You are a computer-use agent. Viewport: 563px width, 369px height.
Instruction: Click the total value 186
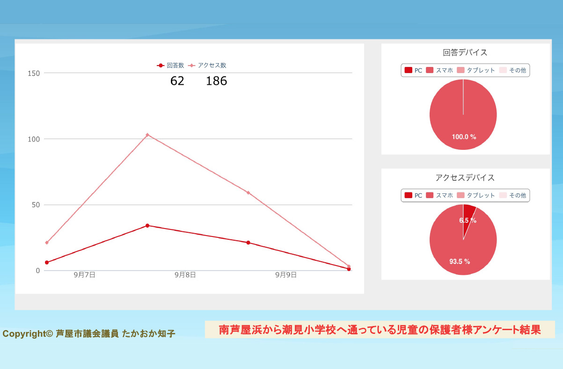coord(217,81)
